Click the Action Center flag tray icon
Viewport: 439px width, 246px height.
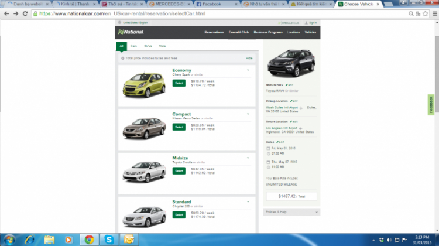pyautogui.click(x=404, y=240)
